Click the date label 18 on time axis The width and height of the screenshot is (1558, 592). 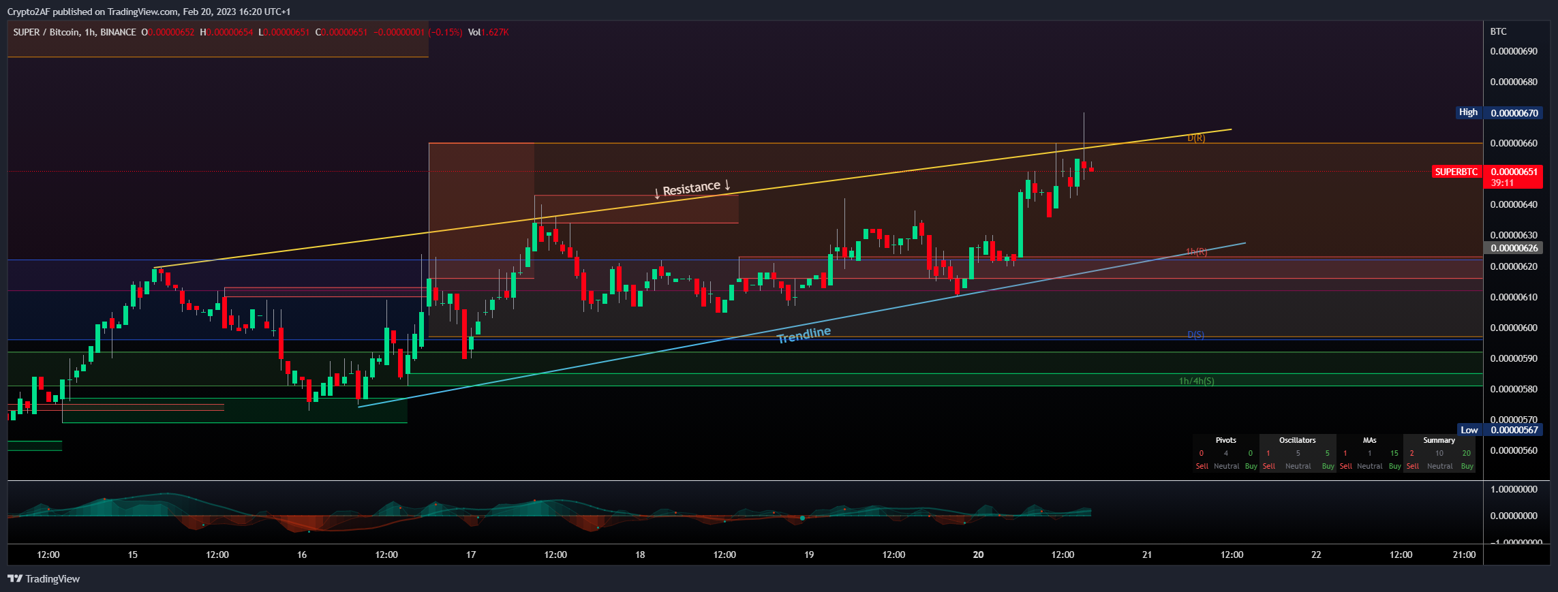(640, 555)
